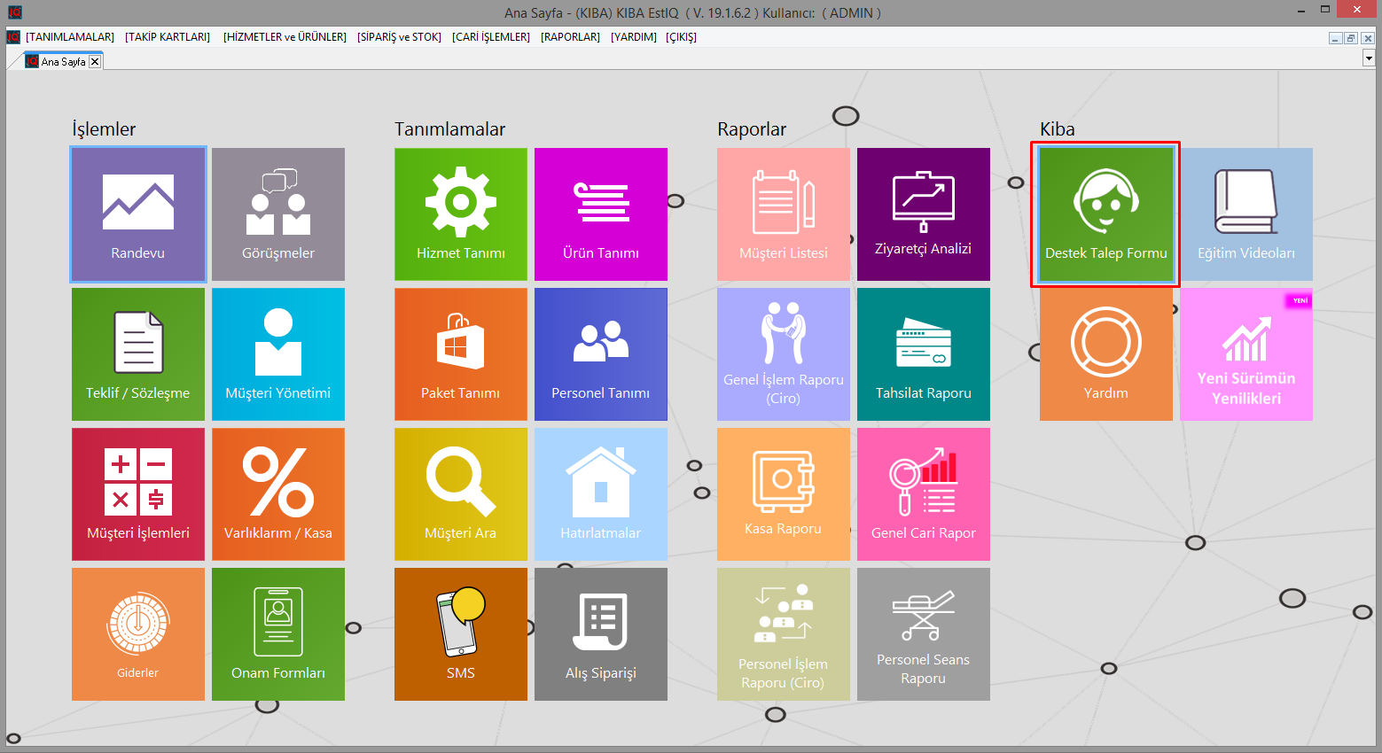Screen dimensions: 1382x753
Task: Open the RAPORLAR menu
Action: pos(570,37)
